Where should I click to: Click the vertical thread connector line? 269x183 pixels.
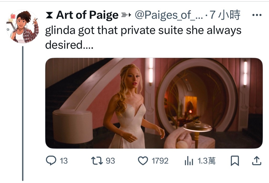coord(23,113)
